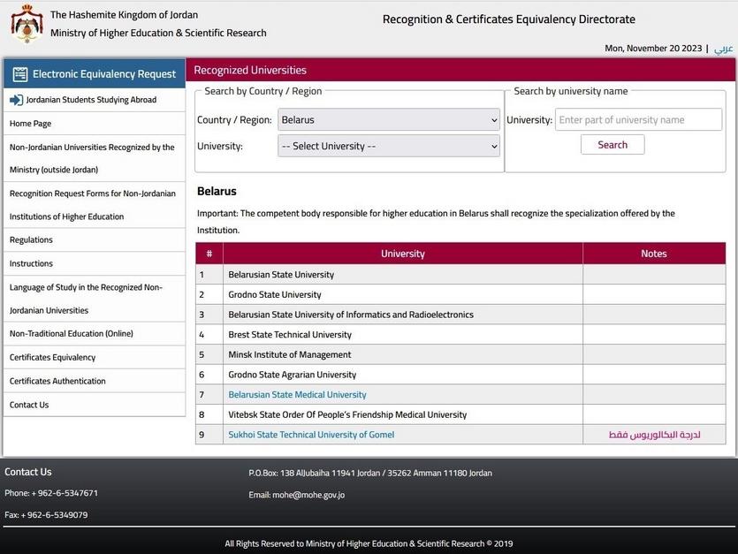Viewport: 738px width, 554px height.
Task: Open the Certificates Equivalency page
Action: [52, 357]
